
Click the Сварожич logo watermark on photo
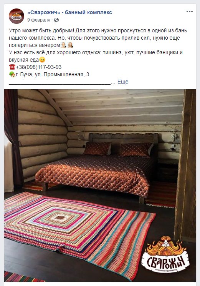tap(165, 254)
